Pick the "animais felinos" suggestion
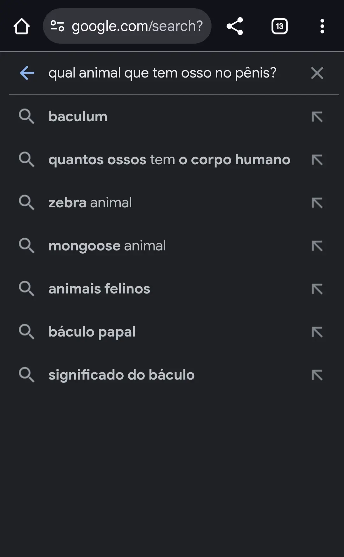344x557 pixels. point(99,289)
